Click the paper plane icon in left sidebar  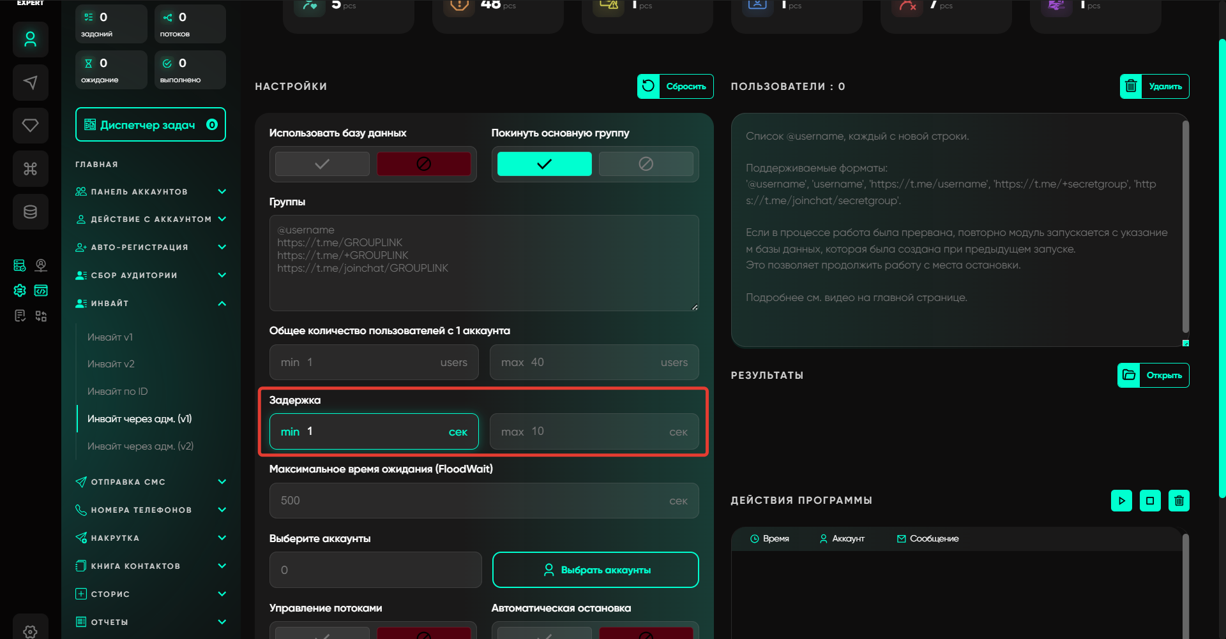click(x=30, y=82)
